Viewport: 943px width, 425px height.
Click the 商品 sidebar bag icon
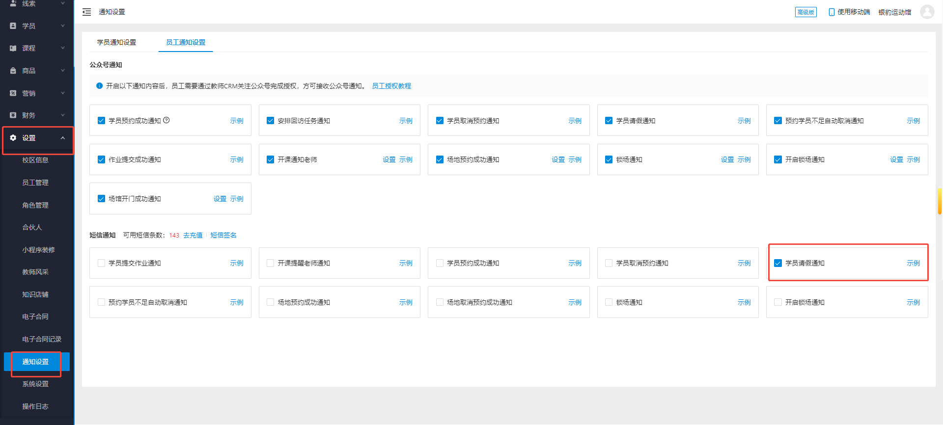13,71
